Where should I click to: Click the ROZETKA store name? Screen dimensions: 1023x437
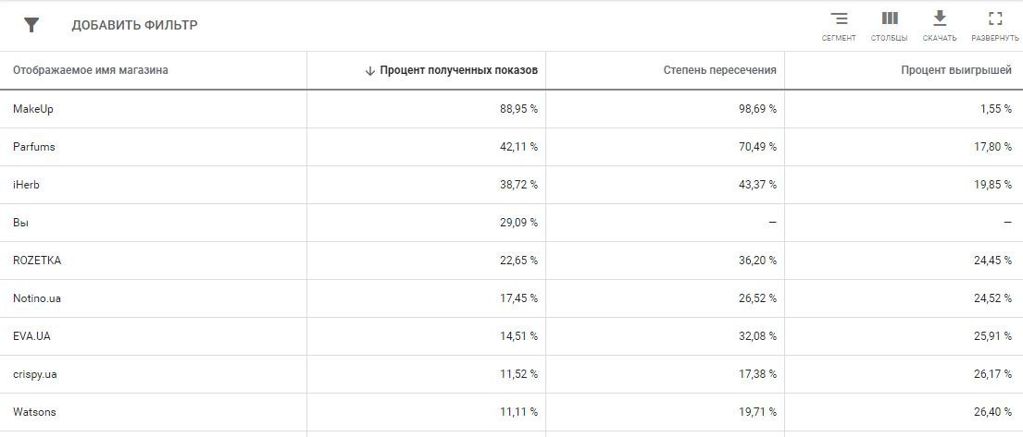coord(37,261)
